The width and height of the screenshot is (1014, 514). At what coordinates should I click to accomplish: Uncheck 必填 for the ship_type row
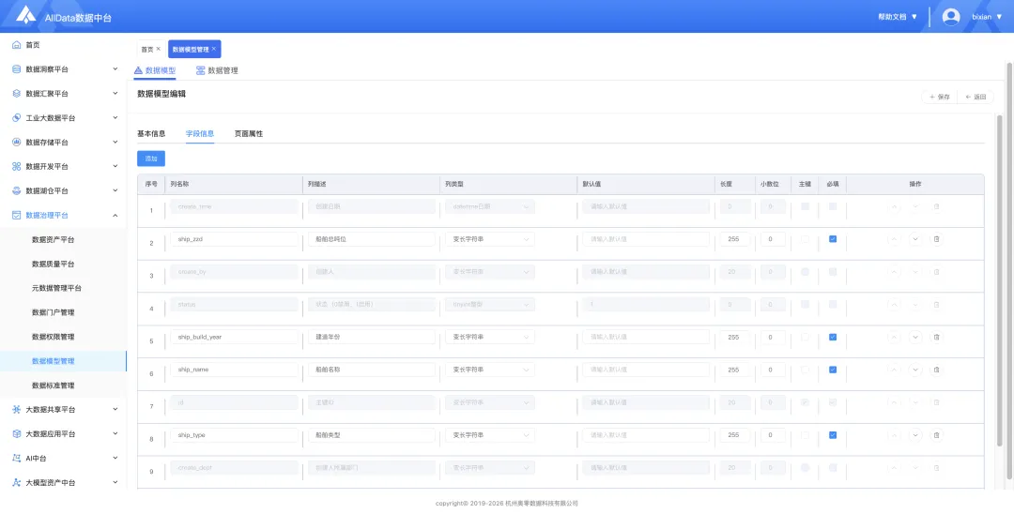(833, 435)
